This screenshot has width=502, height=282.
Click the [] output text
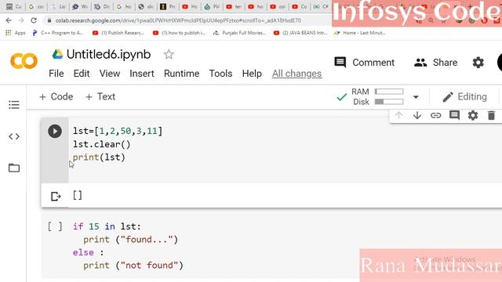pos(78,195)
